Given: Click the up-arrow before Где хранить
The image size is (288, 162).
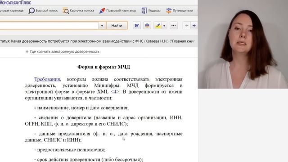Looking at the screenshot, I should tap(27, 52).
